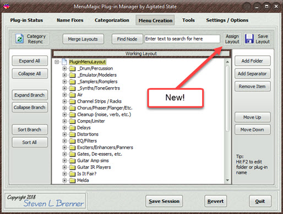The height and width of the screenshot is (214, 283).
Task: Click the Add Separator button
Action: (x=252, y=74)
